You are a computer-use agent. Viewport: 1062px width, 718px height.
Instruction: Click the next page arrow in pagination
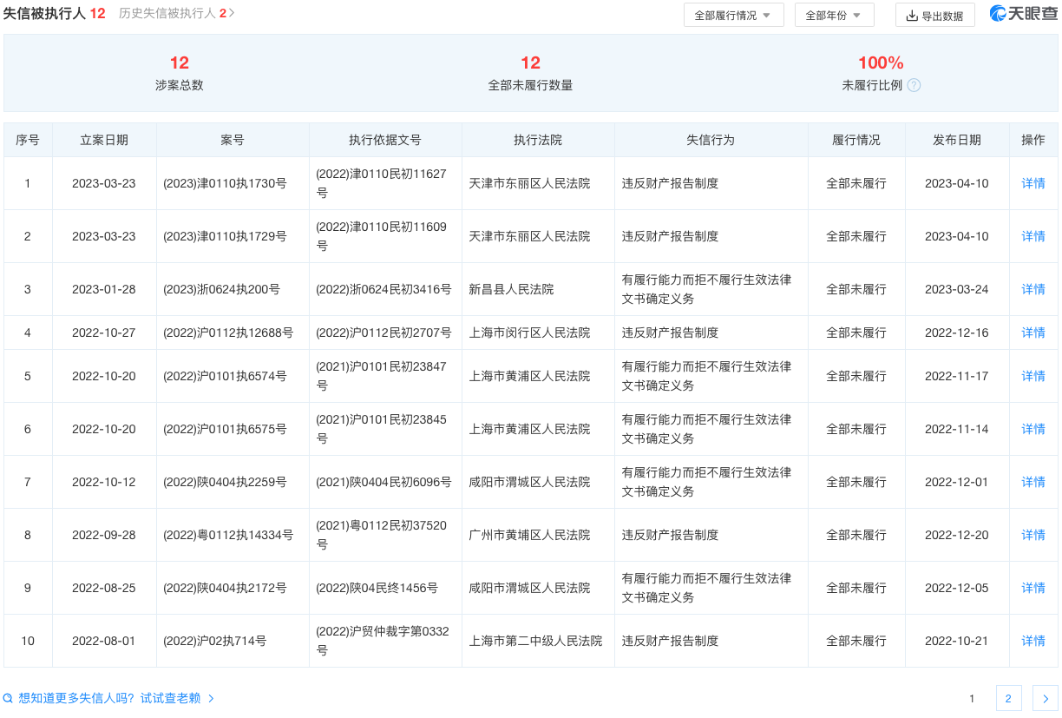[1045, 698]
